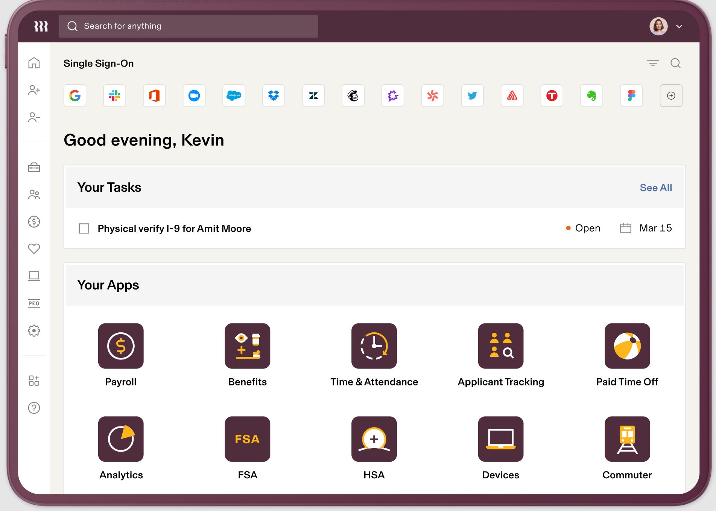Launch Twitter from Single Sign-On

[x=472, y=96]
